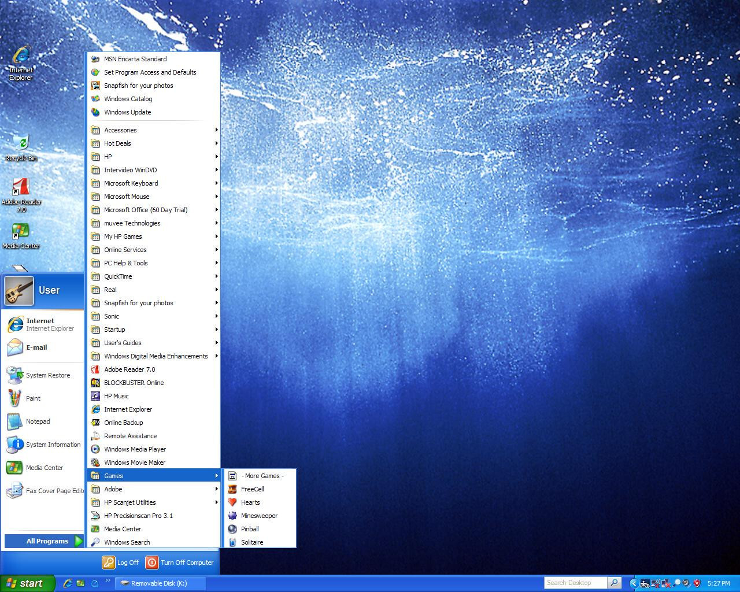Screen dimensions: 740x592
Task: Expand the Hot Deals submenu
Action: pyautogui.click(x=154, y=143)
